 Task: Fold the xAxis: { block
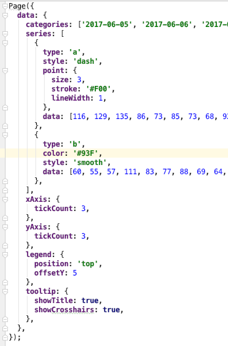point(5,199)
